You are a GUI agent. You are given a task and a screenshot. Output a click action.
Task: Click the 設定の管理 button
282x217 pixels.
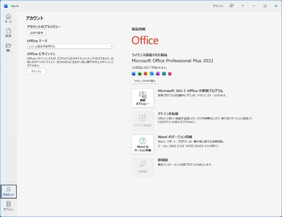(37, 33)
